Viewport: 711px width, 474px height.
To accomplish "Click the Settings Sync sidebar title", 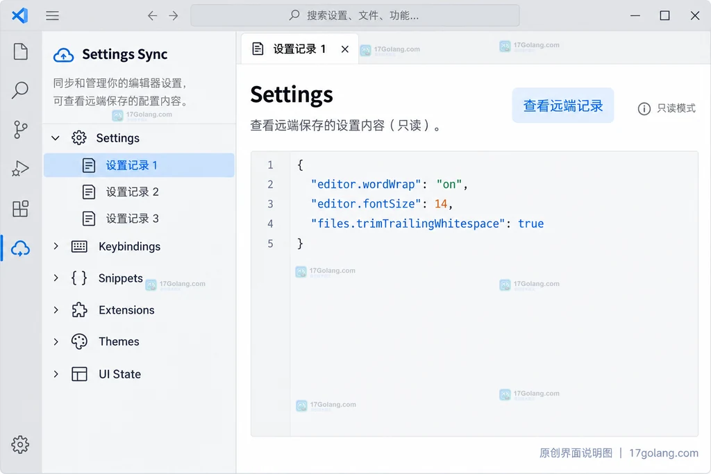I will point(125,54).
